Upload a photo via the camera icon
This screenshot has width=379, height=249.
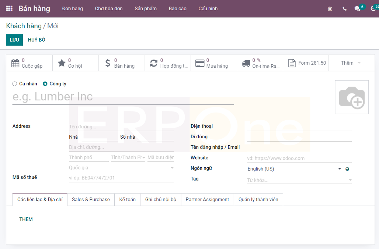pyautogui.click(x=352, y=97)
